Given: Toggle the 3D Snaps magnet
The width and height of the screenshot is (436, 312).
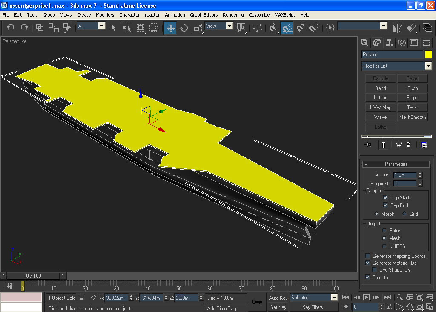Looking at the screenshot, I should coord(273,28).
